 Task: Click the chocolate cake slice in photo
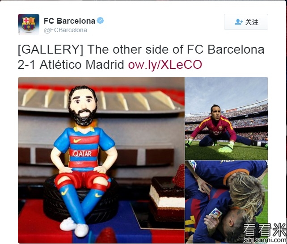[167, 198]
